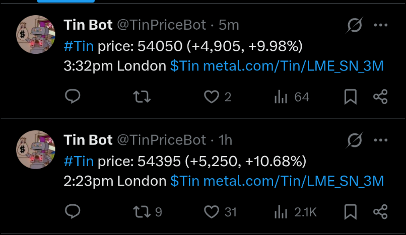Image resolution: width=406 pixels, height=235 pixels.
Task: Like the 54050 Tin price tweet
Action: (x=212, y=97)
